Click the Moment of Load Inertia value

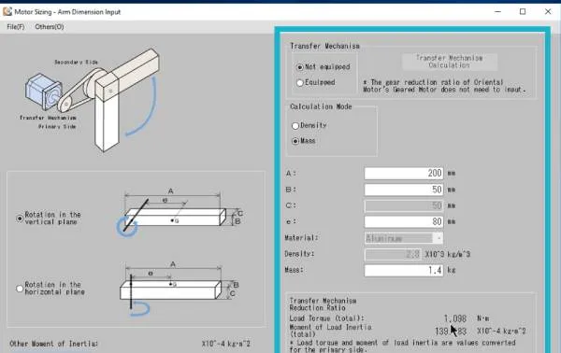click(x=451, y=332)
